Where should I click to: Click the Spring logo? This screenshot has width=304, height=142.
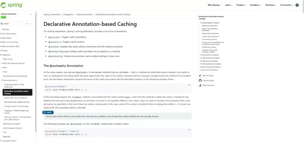[12, 5]
